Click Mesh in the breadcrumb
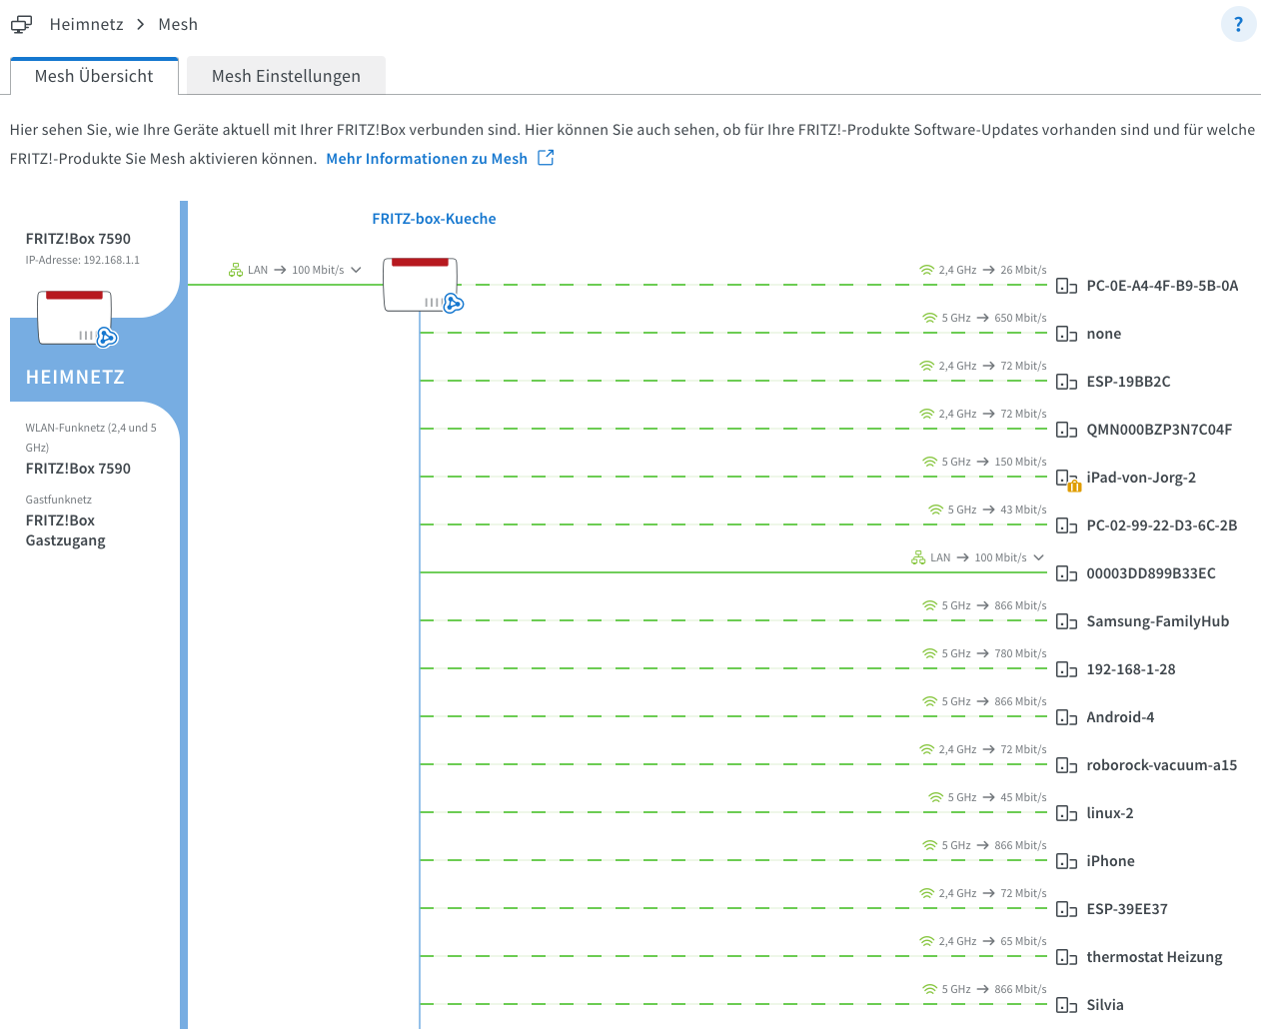Viewport: 1261px width, 1029px height. point(178,24)
